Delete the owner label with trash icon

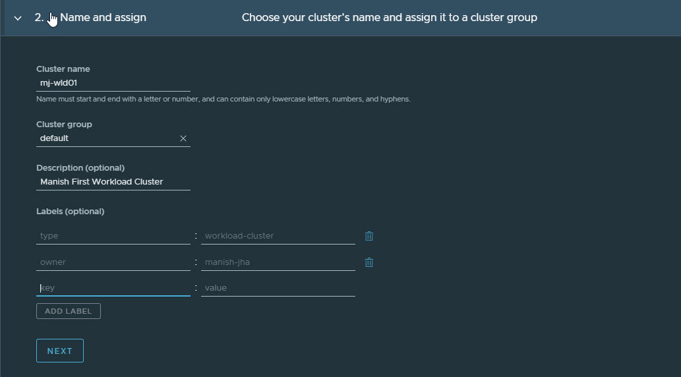click(369, 262)
